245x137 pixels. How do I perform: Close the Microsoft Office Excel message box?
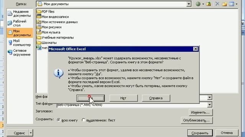[196, 49]
